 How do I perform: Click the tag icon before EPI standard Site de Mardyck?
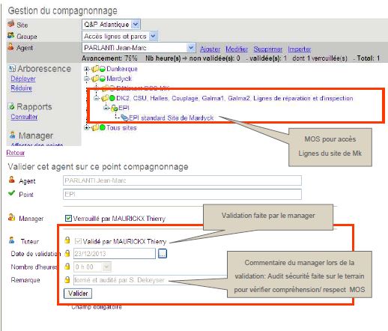tap(124, 118)
